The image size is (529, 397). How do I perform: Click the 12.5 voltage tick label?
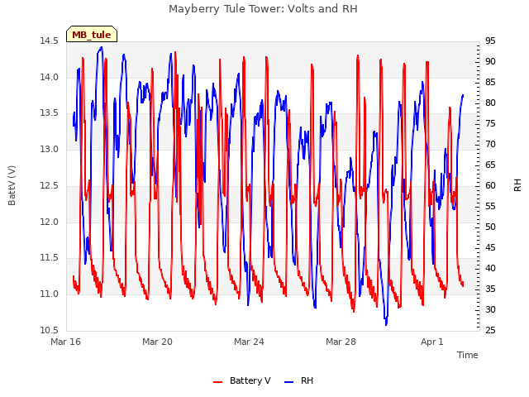(x=50, y=185)
